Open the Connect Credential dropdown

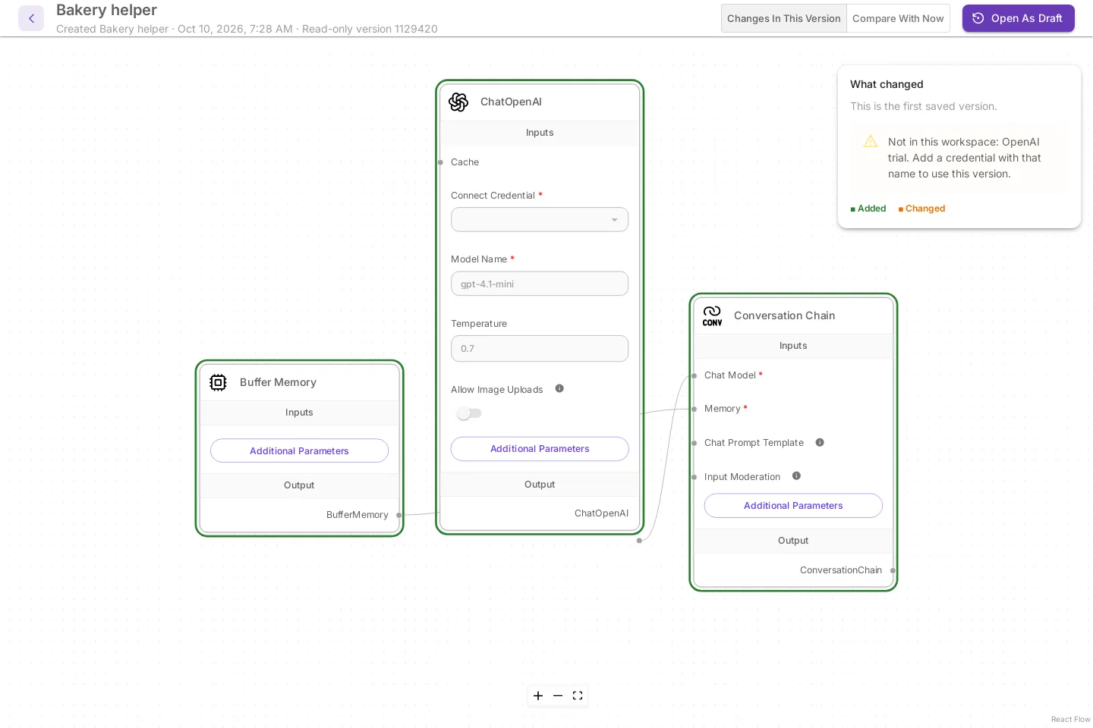[540, 220]
